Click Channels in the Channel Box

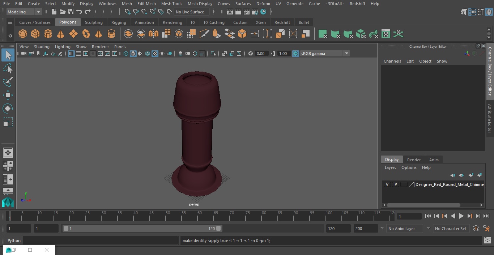click(x=392, y=61)
